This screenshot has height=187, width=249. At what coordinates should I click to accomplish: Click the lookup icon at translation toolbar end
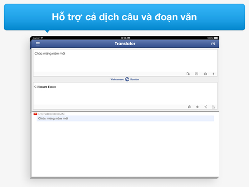(213, 106)
